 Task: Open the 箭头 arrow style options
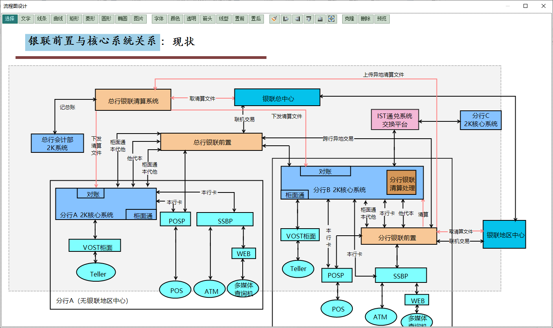coord(207,19)
